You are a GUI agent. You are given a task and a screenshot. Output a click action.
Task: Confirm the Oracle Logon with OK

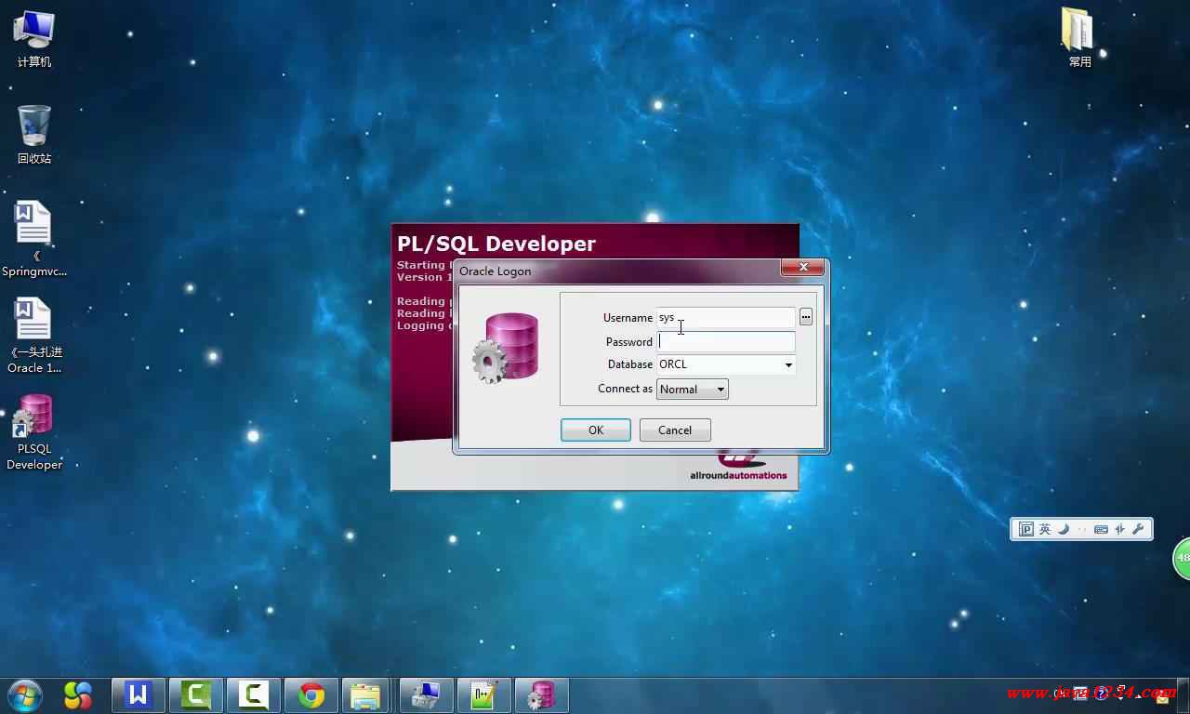pyautogui.click(x=596, y=430)
